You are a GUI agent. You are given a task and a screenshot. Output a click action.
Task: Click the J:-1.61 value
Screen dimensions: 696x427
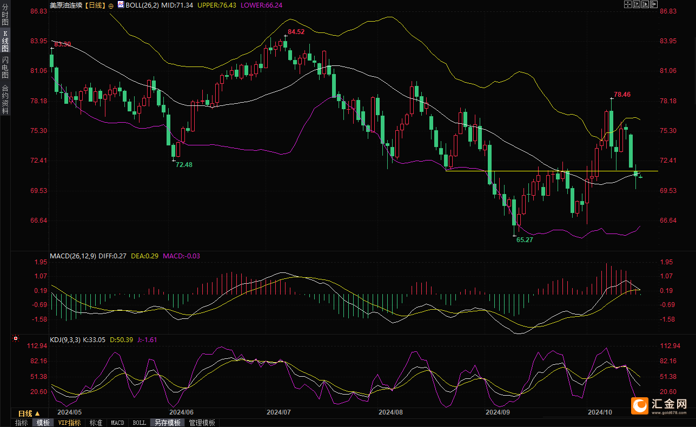coord(147,340)
